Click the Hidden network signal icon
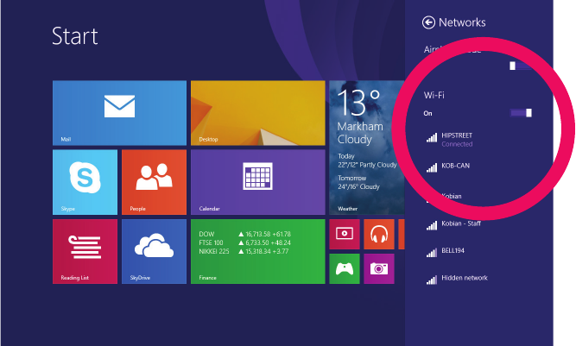 point(432,280)
